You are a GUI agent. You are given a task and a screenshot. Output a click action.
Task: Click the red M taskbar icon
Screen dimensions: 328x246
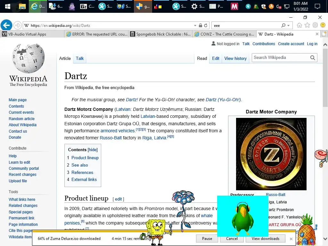234,6
